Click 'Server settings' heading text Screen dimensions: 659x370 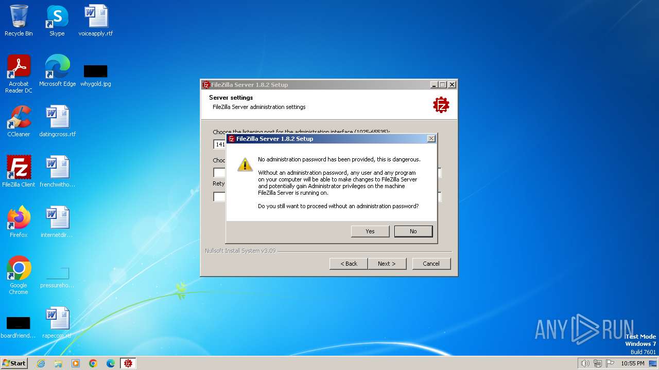231,98
